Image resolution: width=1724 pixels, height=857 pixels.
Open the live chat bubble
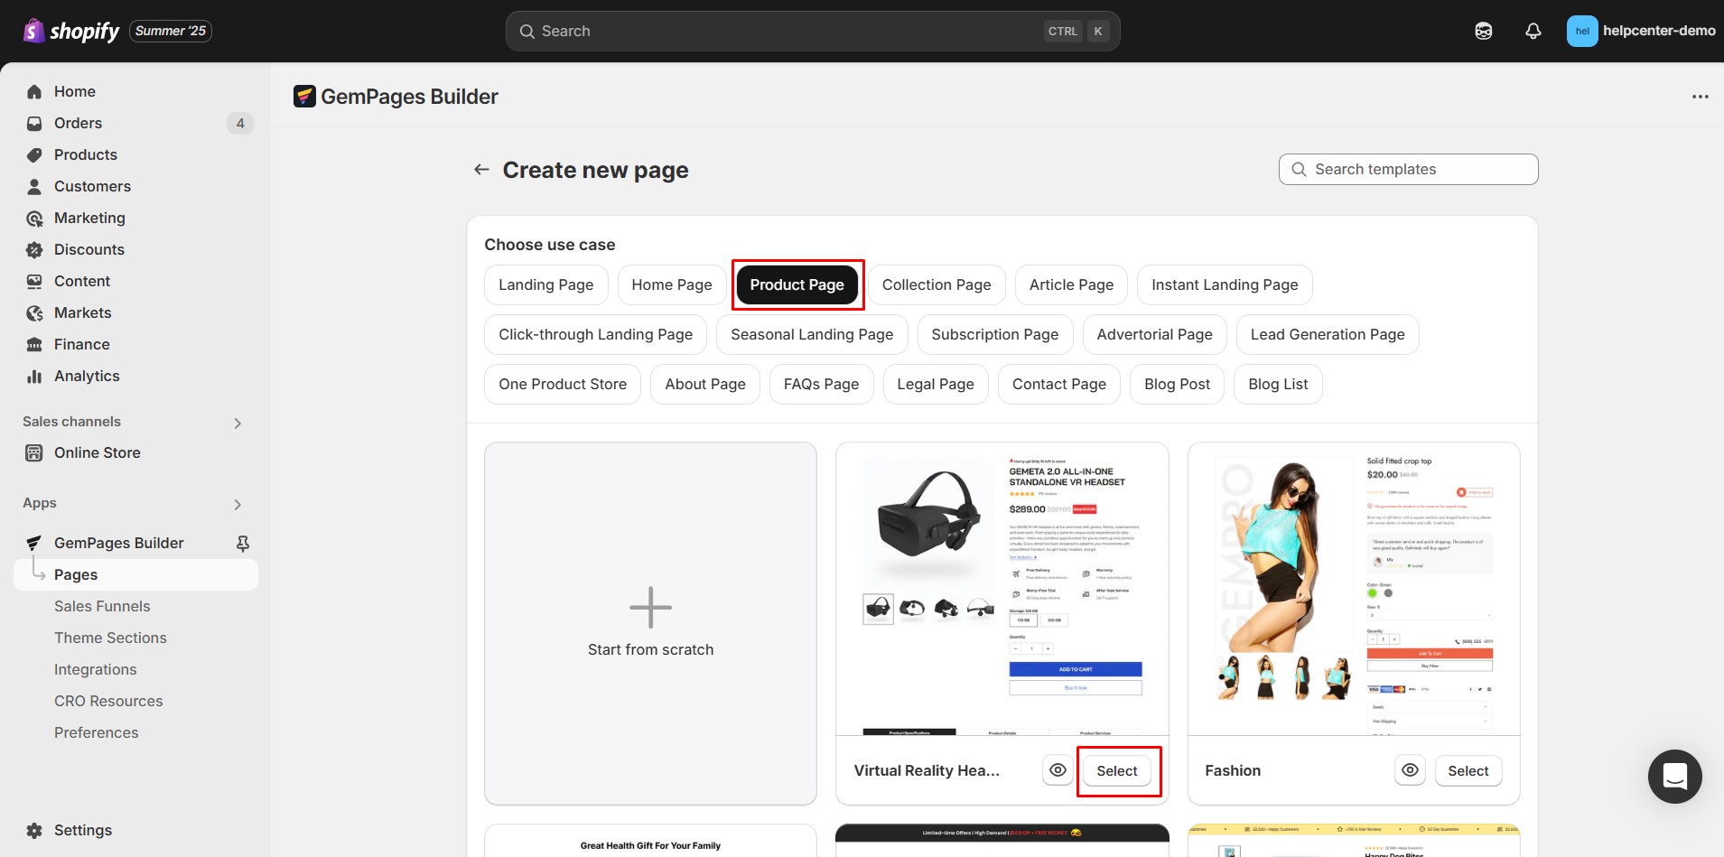(1674, 776)
